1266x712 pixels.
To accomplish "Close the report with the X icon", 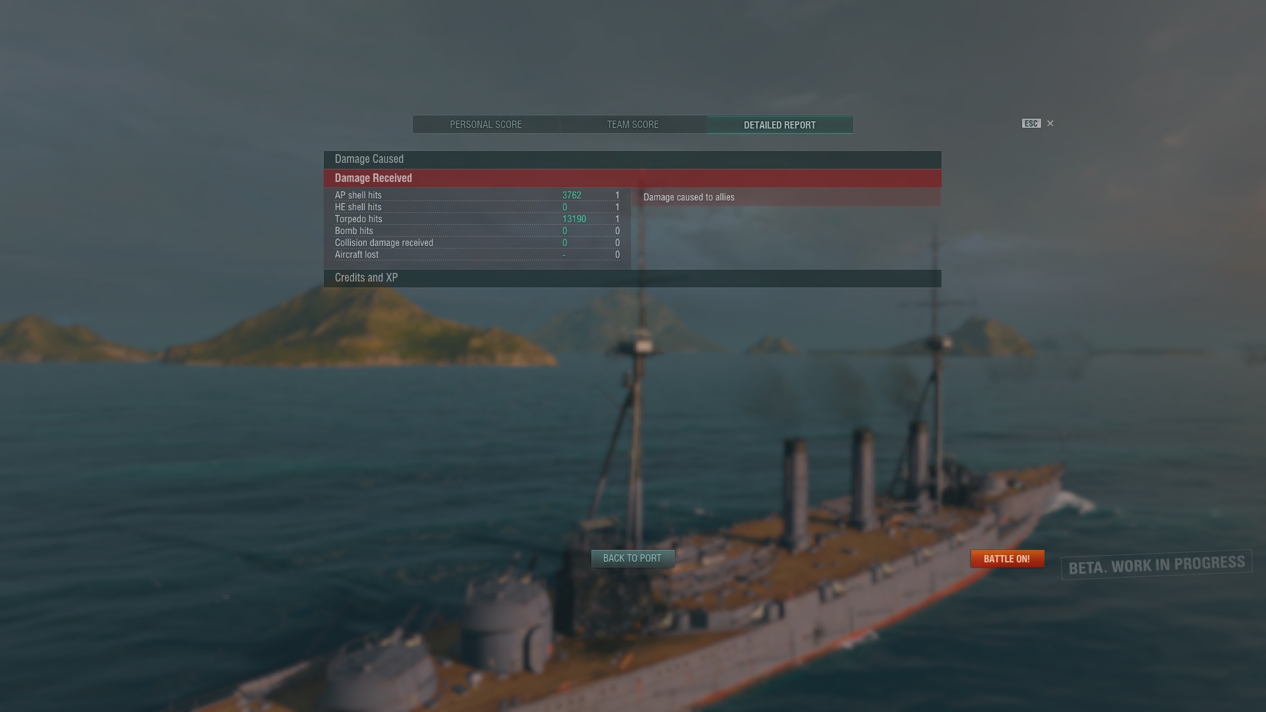I will pos(1050,123).
